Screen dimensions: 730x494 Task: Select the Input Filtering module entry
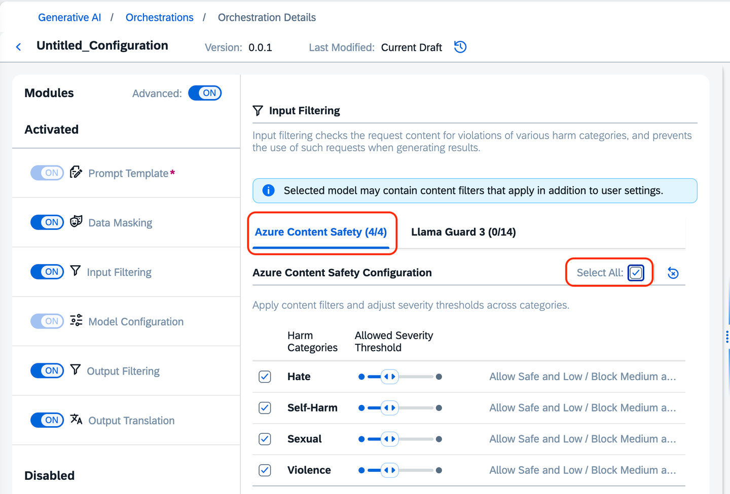119,272
